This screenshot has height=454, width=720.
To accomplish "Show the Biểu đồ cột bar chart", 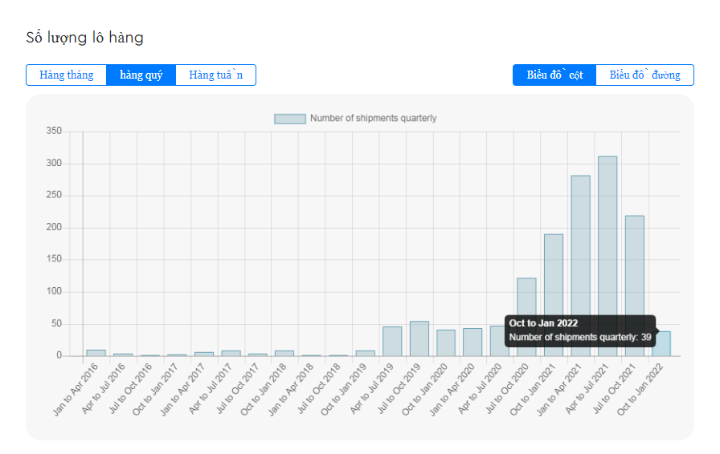I will (x=554, y=75).
